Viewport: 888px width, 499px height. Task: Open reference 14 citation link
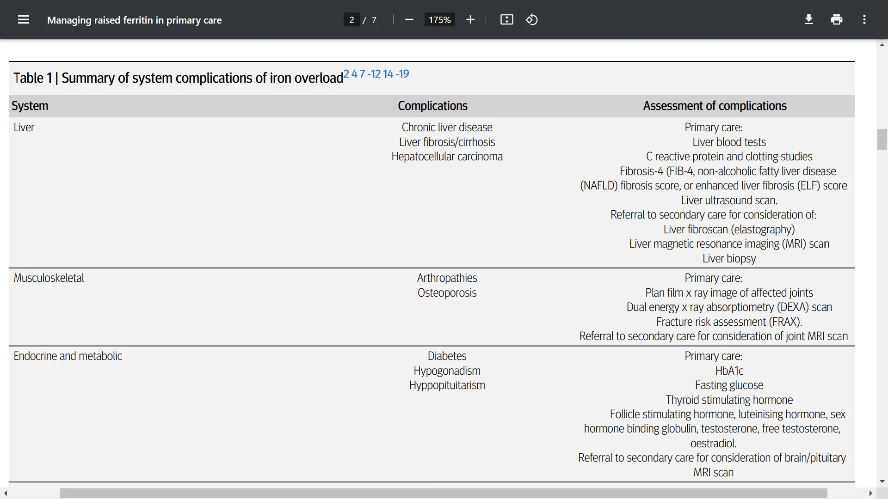(x=388, y=74)
